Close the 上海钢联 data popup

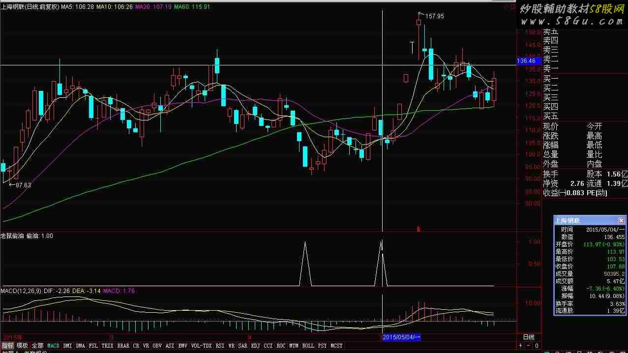point(622,220)
